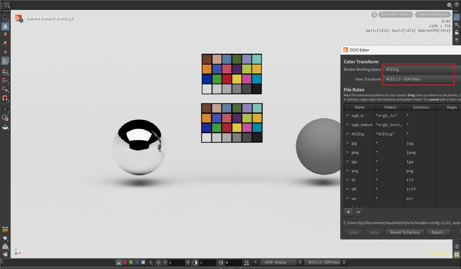The width and height of the screenshot is (461, 269).
Task: Click the XYZ orientation axis gizmo
Action: tap(17, 251)
